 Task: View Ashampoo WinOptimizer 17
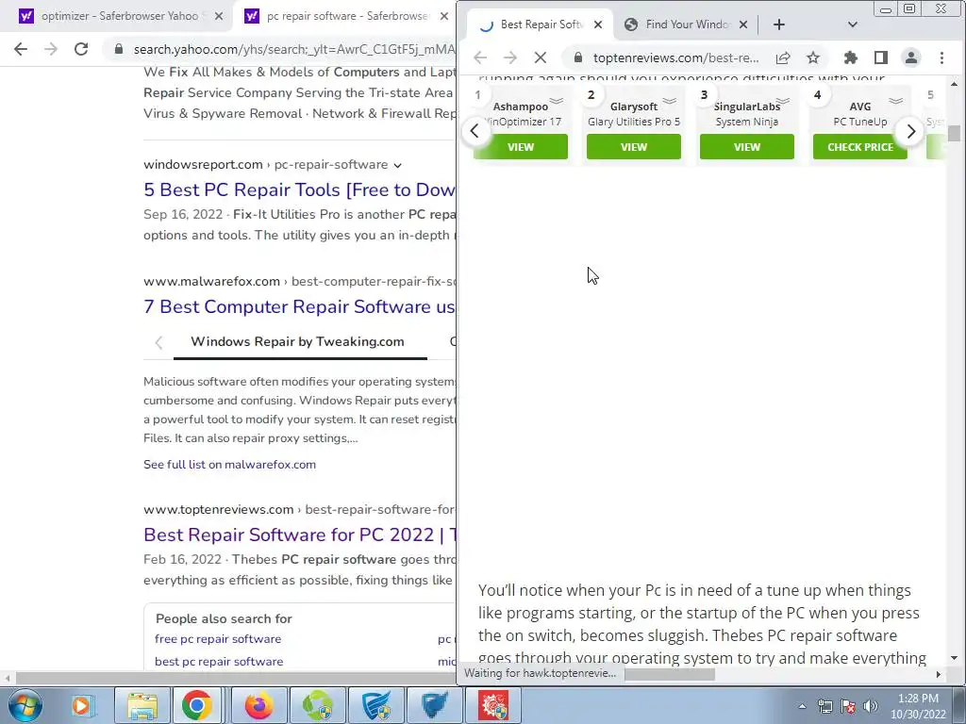[x=521, y=147]
